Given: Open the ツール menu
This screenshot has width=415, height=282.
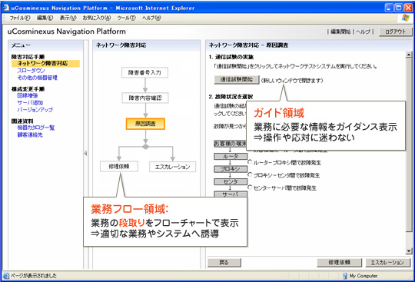Looking at the screenshot, I should [126, 18].
